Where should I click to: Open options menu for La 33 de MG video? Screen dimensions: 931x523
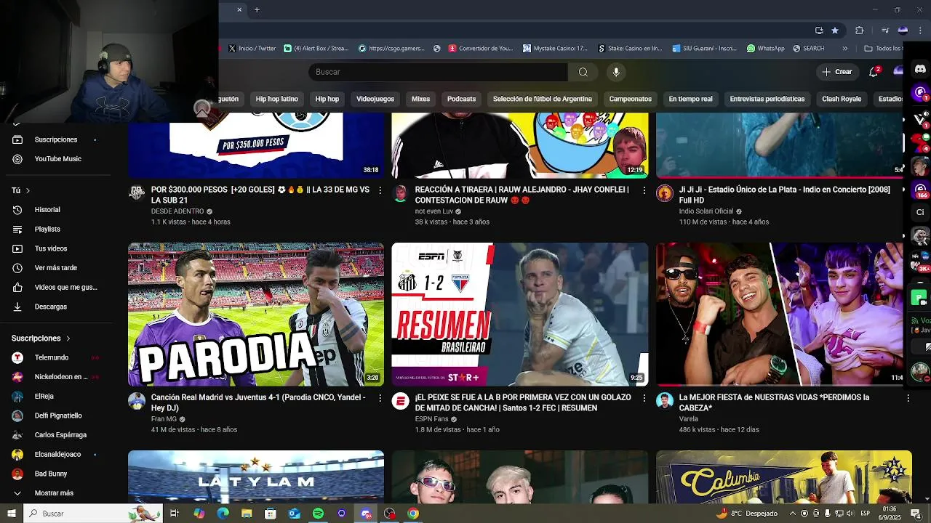point(380,190)
